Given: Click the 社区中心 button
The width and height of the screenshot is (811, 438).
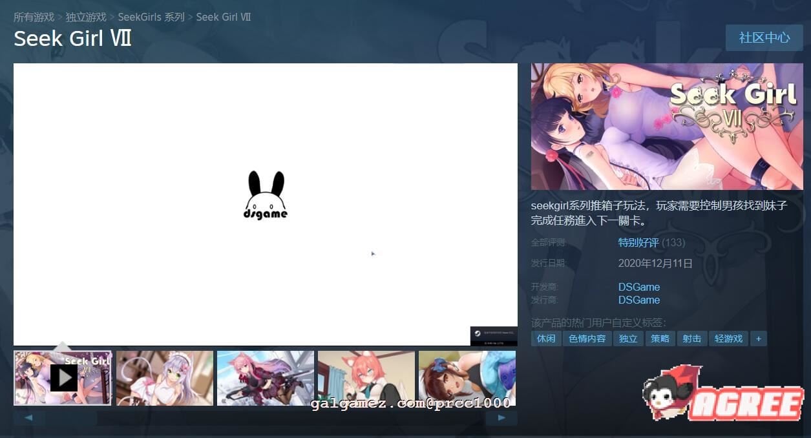Looking at the screenshot, I should pyautogui.click(x=764, y=37).
